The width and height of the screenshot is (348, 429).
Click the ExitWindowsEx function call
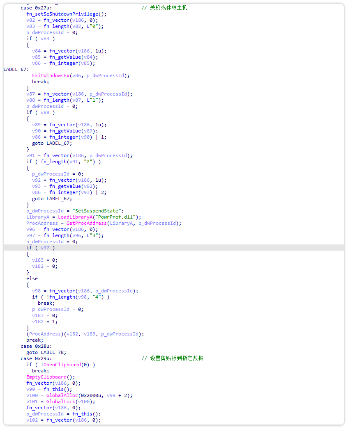(51, 75)
